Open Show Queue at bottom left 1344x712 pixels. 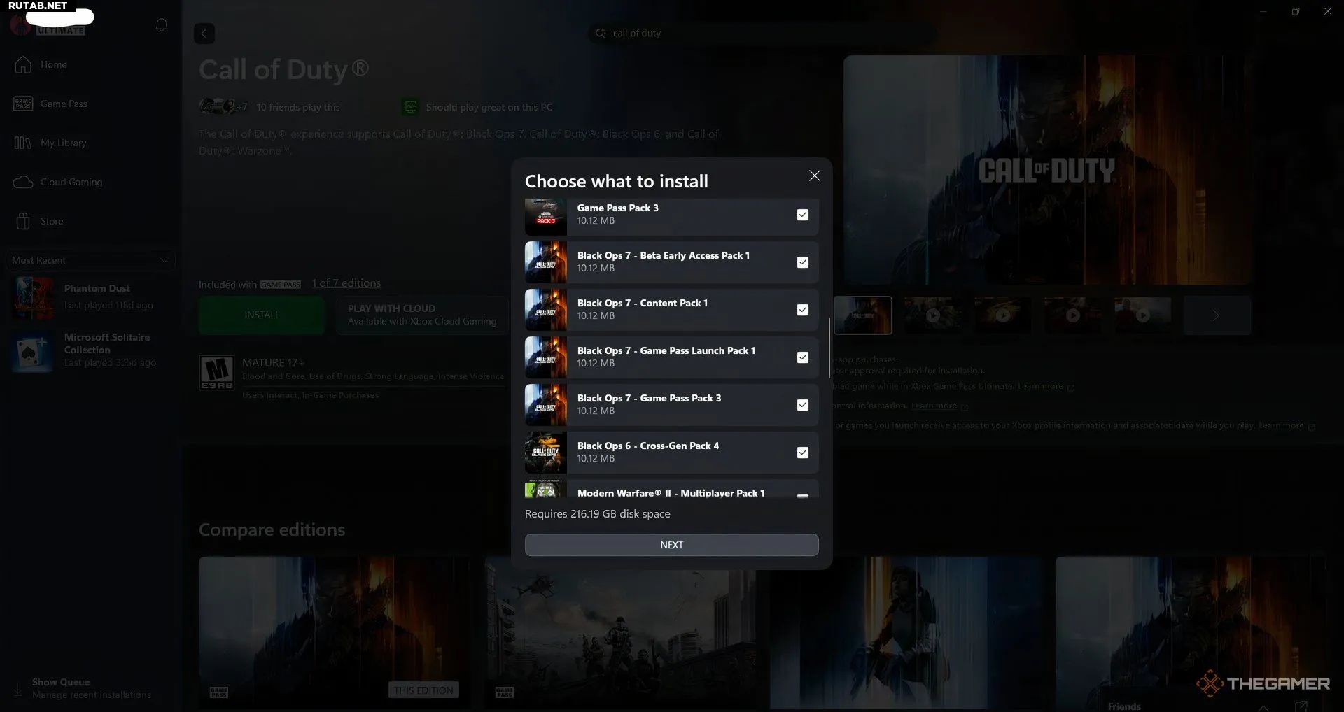(x=90, y=688)
